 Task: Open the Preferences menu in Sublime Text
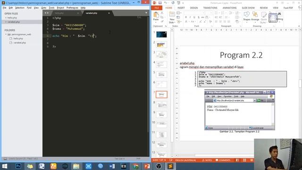(x=72, y=8)
